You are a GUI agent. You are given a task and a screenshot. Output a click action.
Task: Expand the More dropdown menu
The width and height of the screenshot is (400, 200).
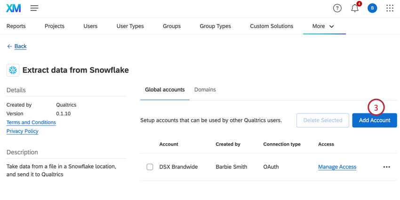[323, 26]
